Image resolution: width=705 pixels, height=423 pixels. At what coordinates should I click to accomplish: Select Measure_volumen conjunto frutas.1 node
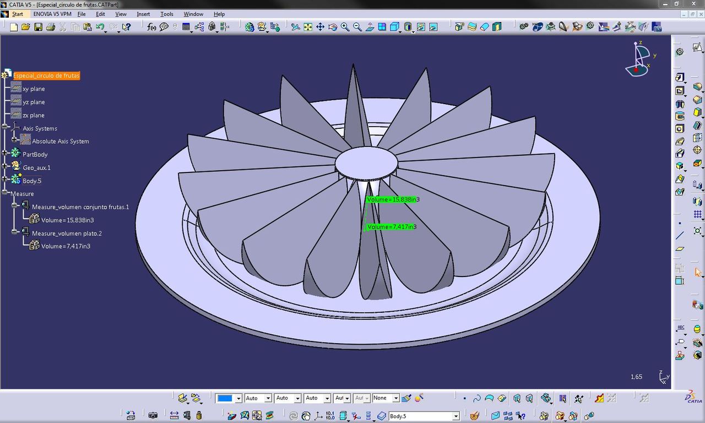click(x=80, y=207)
